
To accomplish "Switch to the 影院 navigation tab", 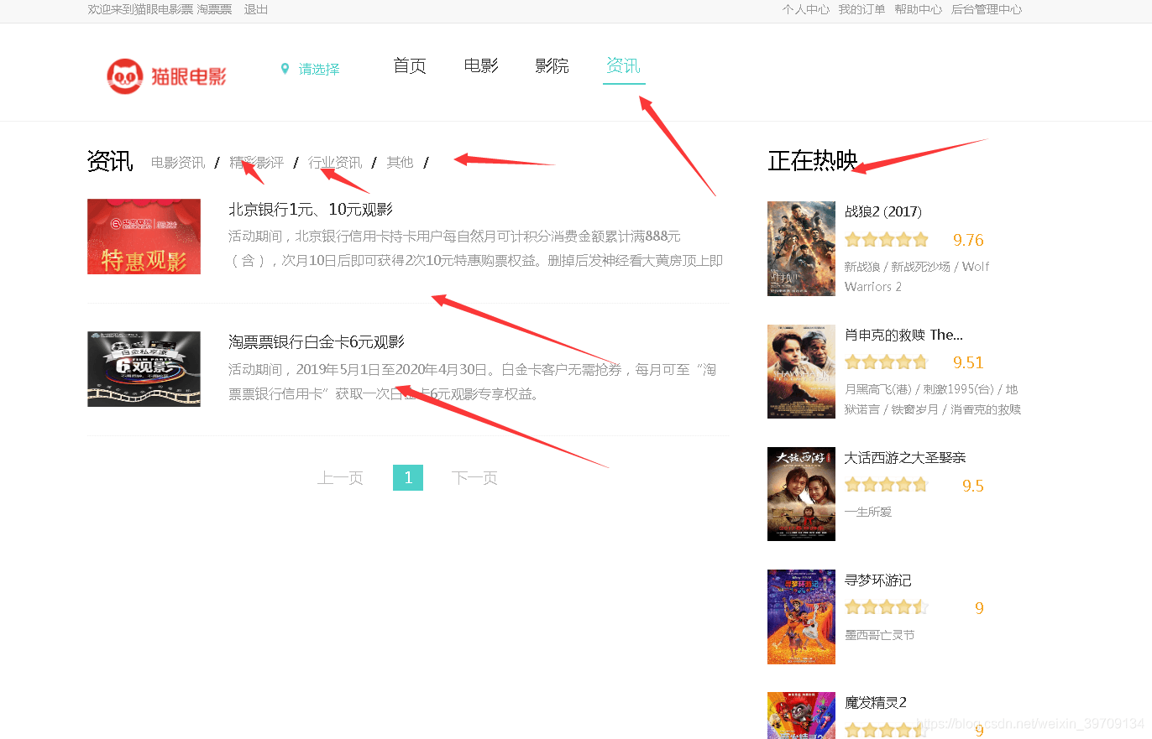I will (x=552, y=65).
